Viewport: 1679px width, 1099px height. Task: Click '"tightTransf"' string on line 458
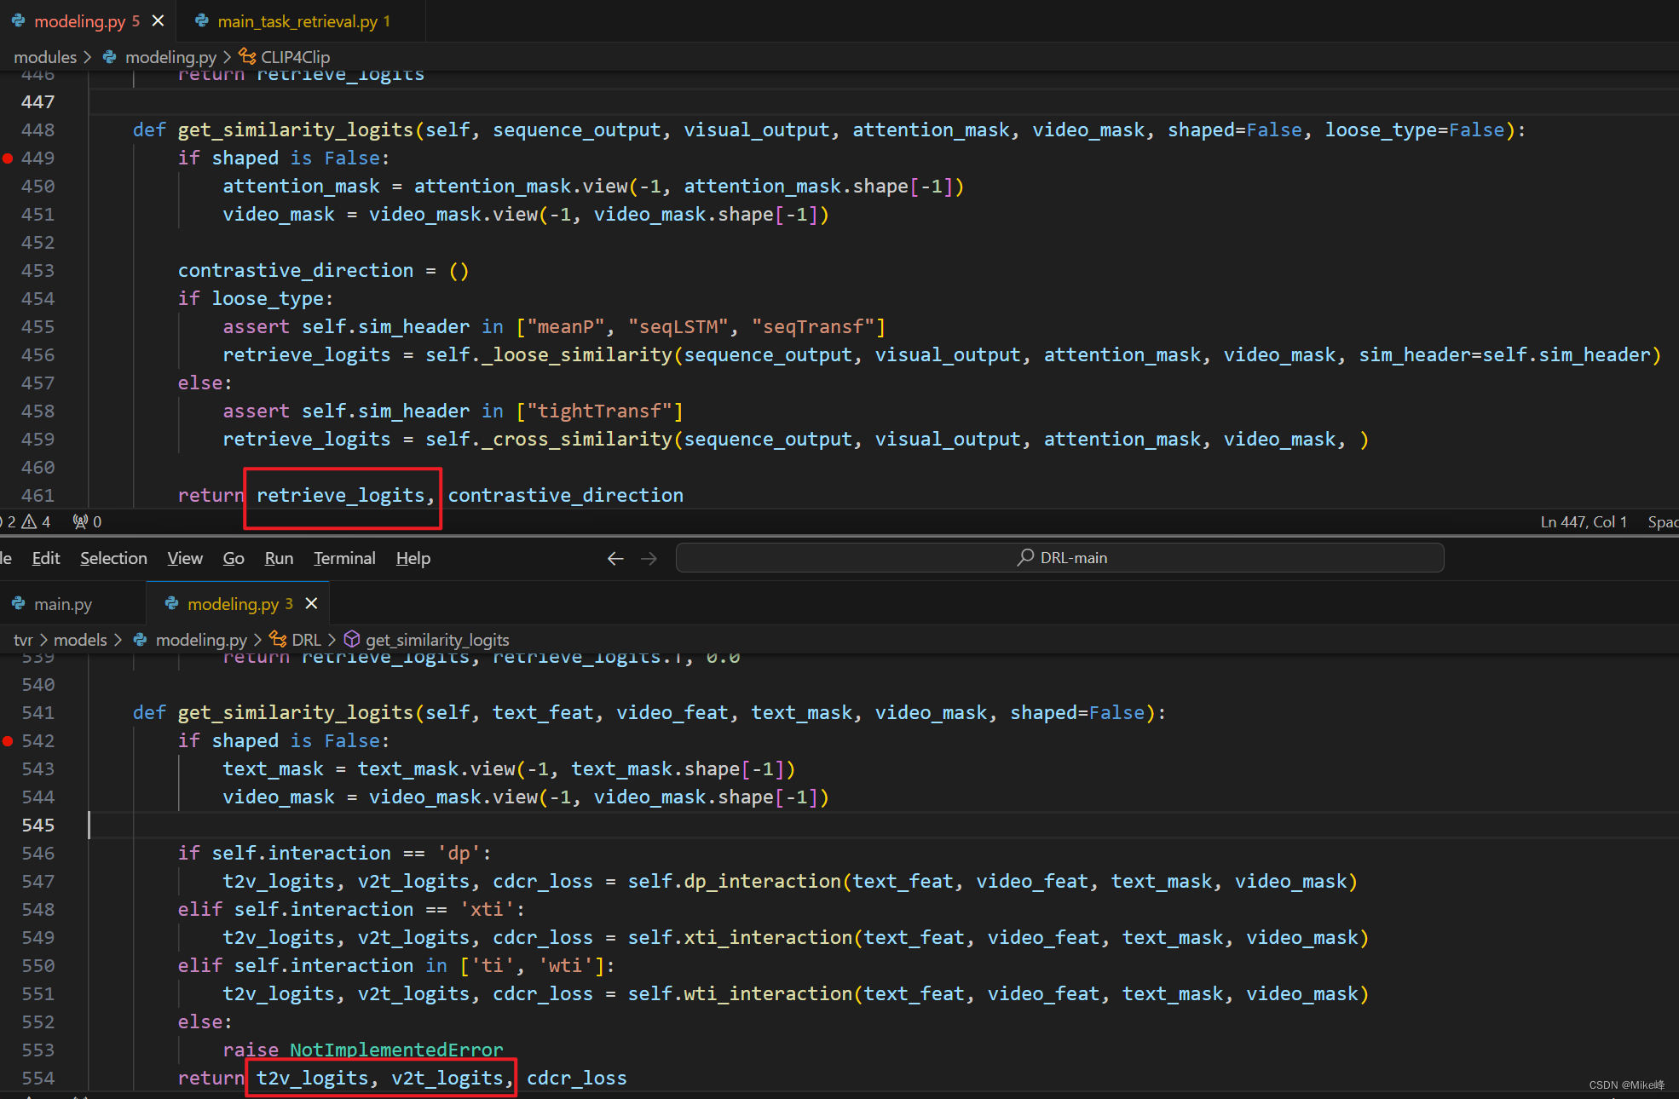click(599, 411)
